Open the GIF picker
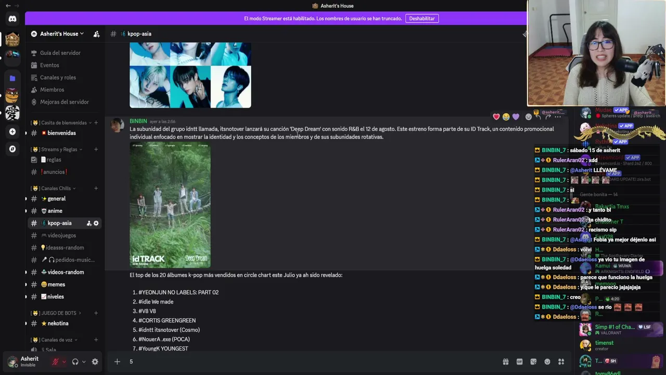The height and width of the screenshot is (375, 666). point(519,361)
